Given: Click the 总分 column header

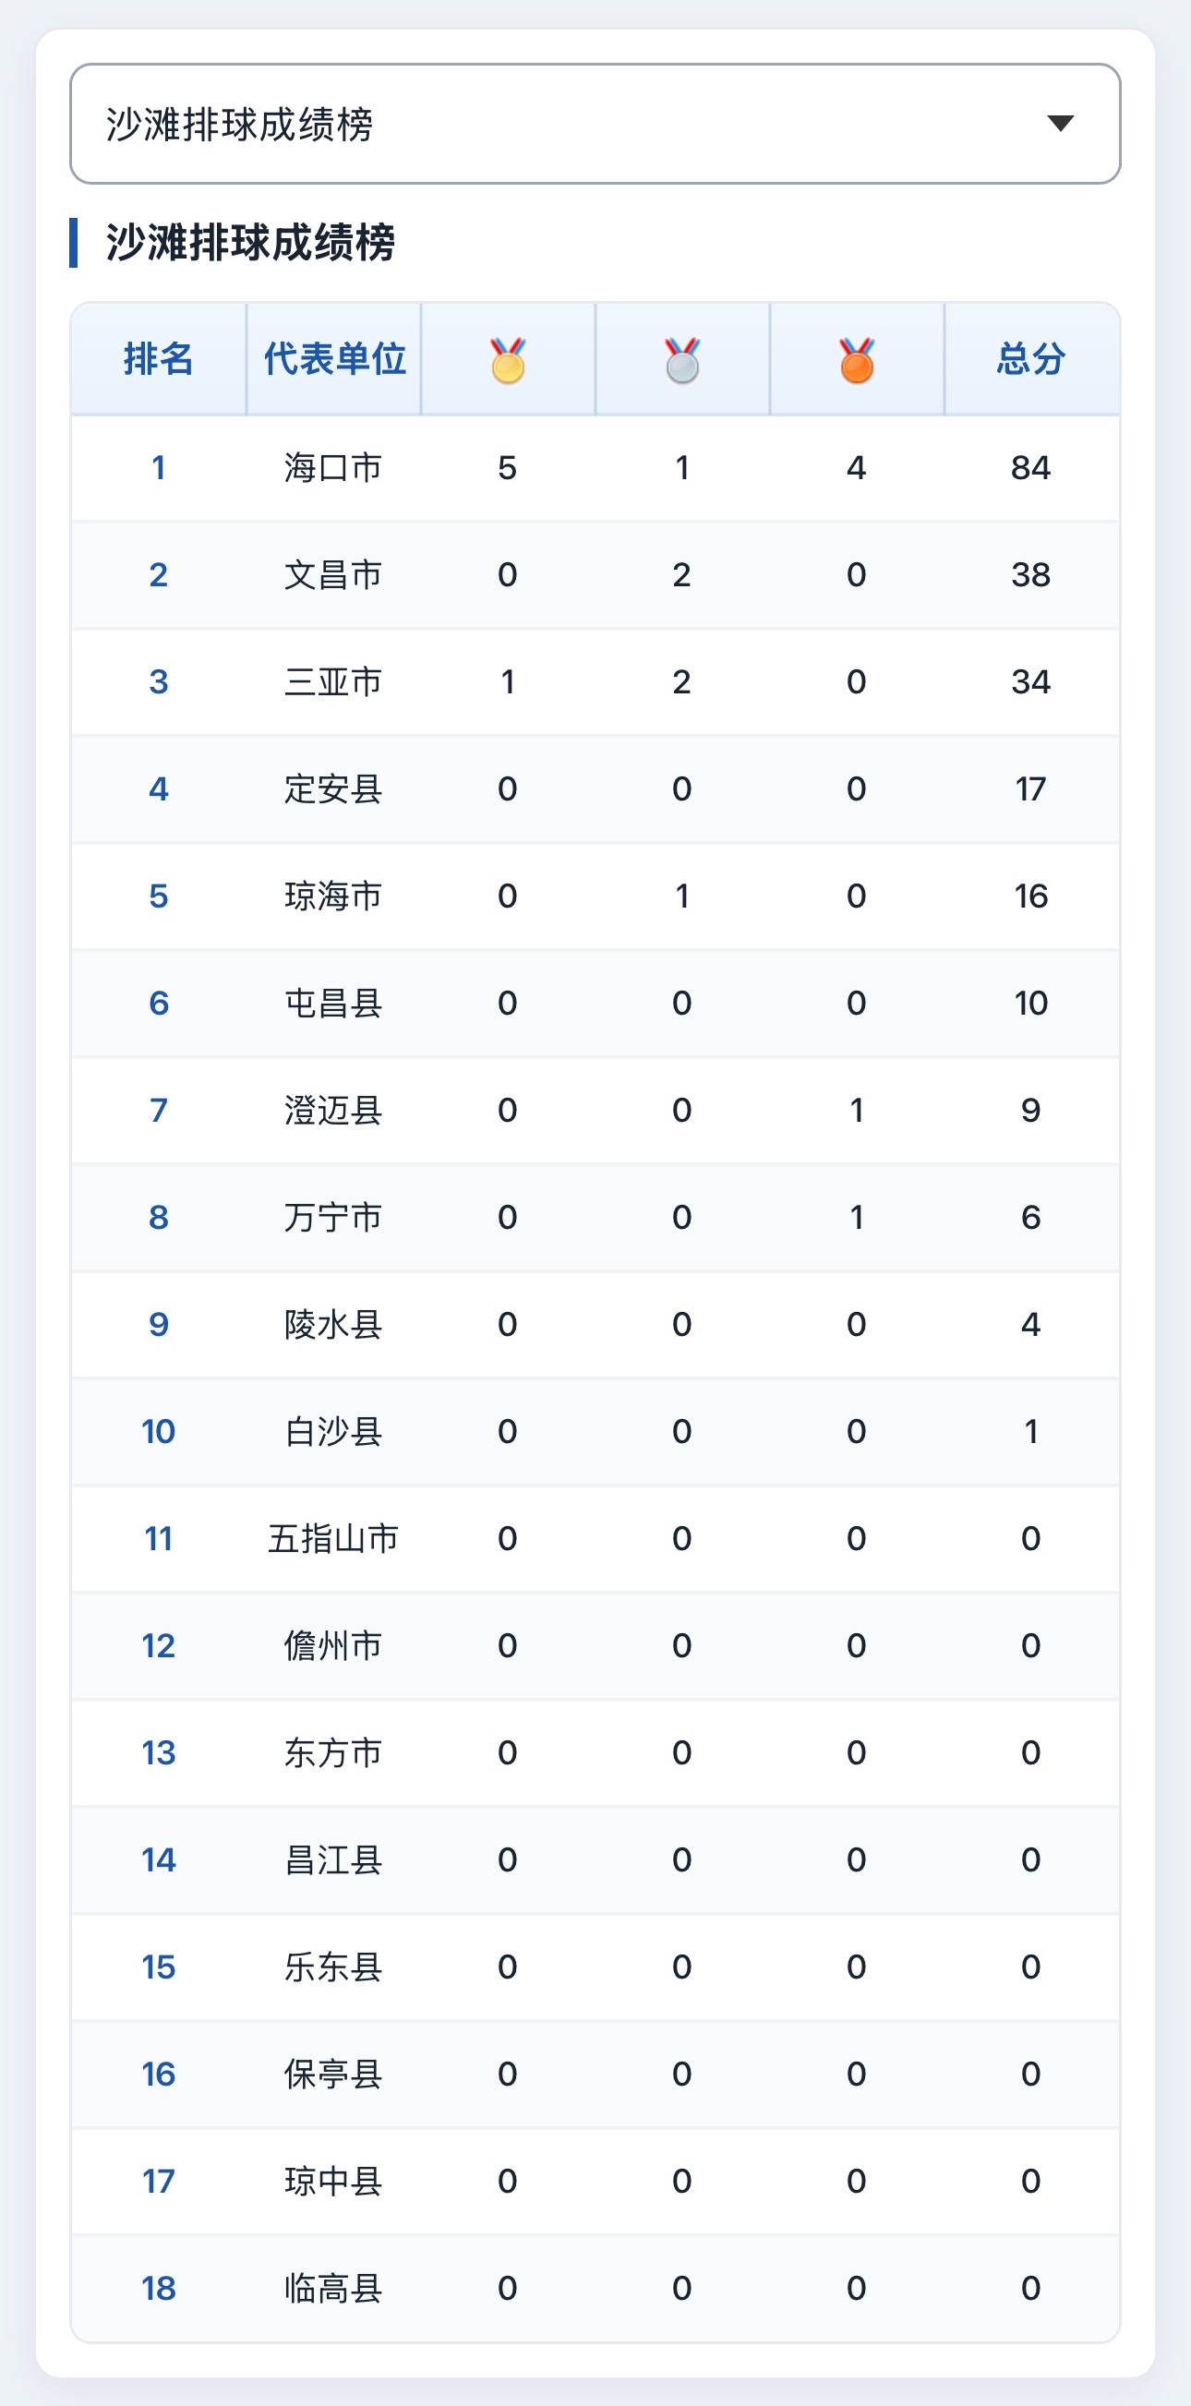Looking at the screenshot, I should point(1031,358).
